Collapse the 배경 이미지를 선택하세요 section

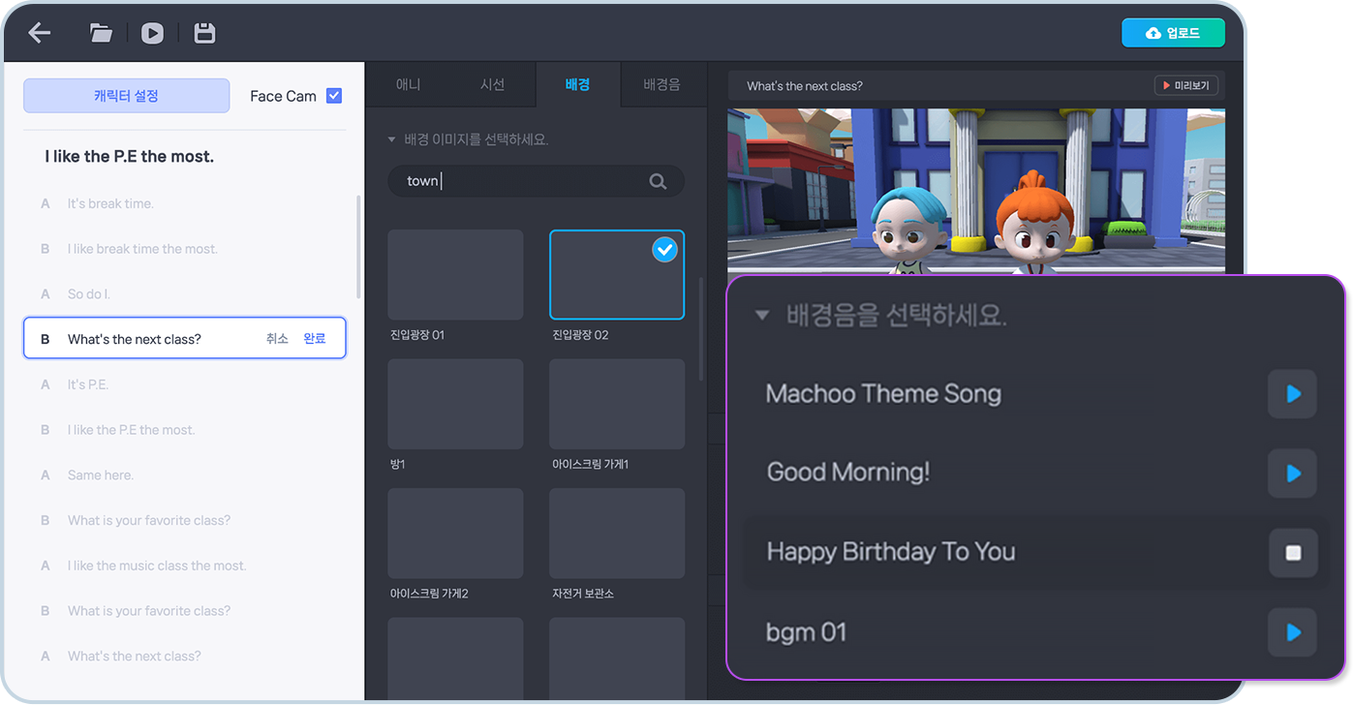[391, 139]
